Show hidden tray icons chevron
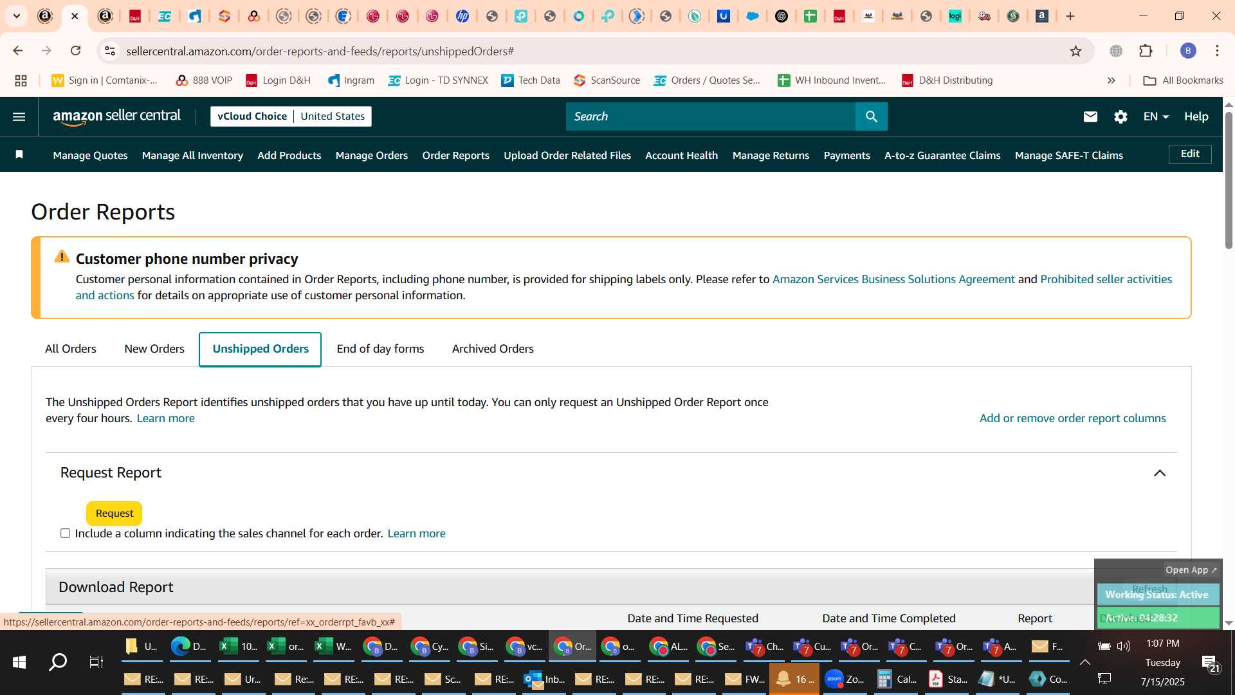 1084,662
